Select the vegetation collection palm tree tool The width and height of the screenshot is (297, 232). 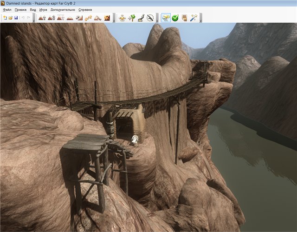[x=132, y=18]
